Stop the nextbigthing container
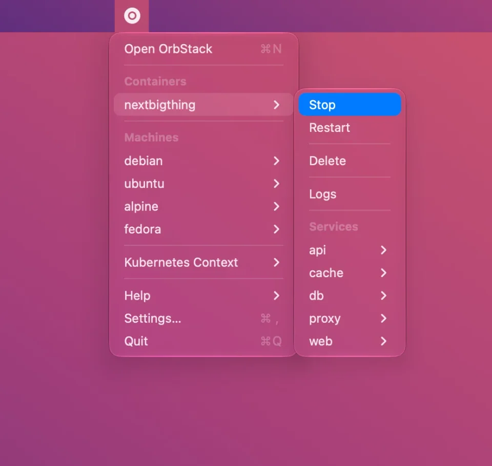Viewport: 492px width, 466px height. click(x=350, y=105)
